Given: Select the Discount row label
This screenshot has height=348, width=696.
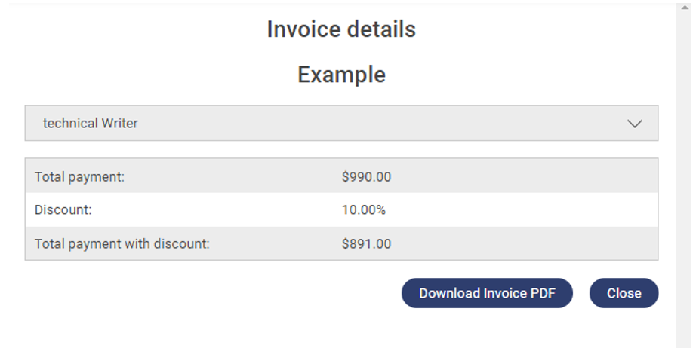Looking at the screenshot, I should click(63, 210).
